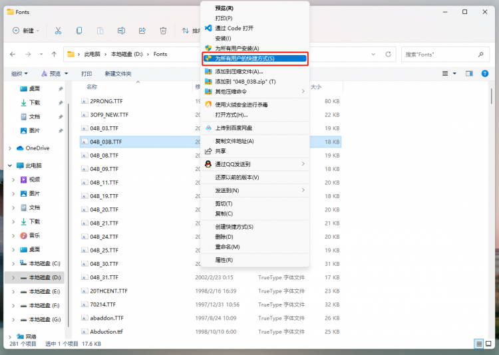
Task: Collapse the 此电脑 tree node
Action: (9, 166)
